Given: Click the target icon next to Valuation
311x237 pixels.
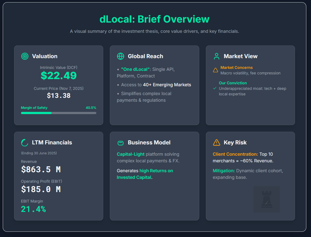Looking at the screenshot, I should pos(25,56).
